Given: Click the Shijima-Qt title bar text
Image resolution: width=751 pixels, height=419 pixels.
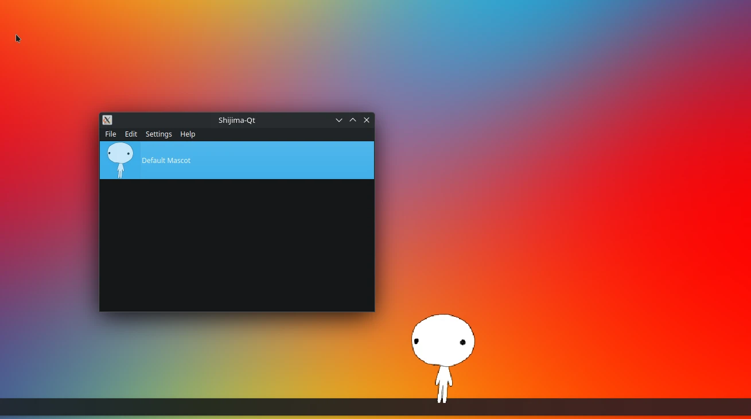Looking at the screenshot, I should 236,121.
